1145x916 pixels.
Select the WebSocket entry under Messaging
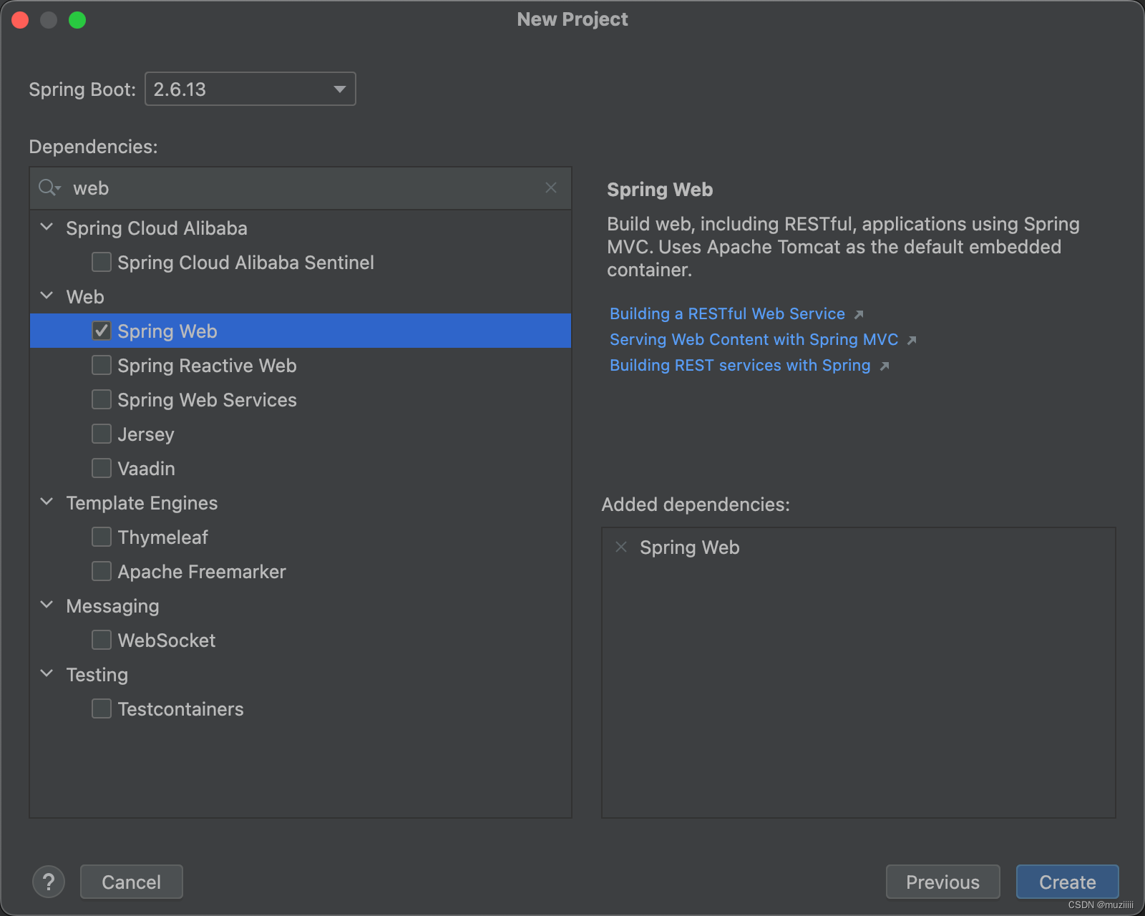[166, 640]
